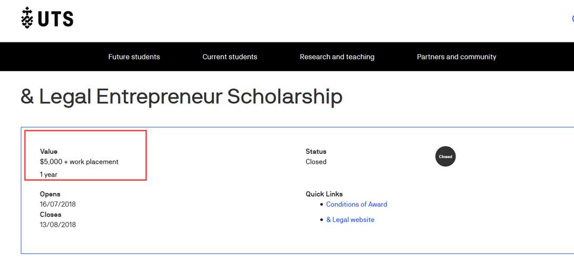Click the UTS wordmark in header
The image size is (574, 265).
(55, 19)
